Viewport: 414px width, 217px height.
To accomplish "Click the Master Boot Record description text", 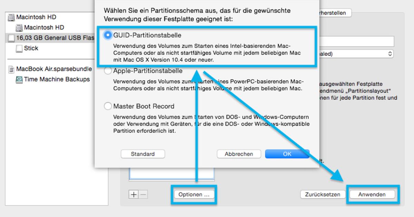I will (211, 124).
